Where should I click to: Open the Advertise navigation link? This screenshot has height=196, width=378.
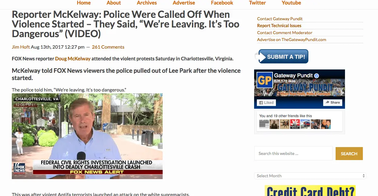[x=184, y=3]
